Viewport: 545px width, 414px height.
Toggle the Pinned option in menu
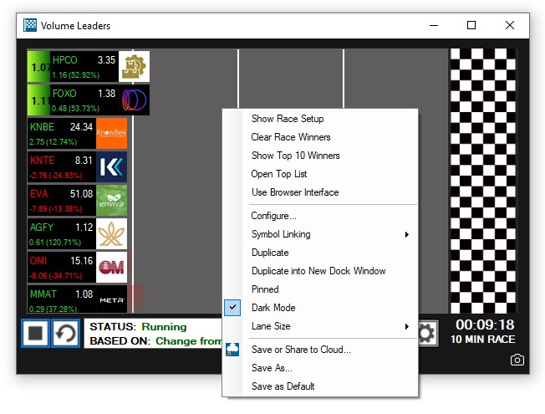(x=265, y=289)
